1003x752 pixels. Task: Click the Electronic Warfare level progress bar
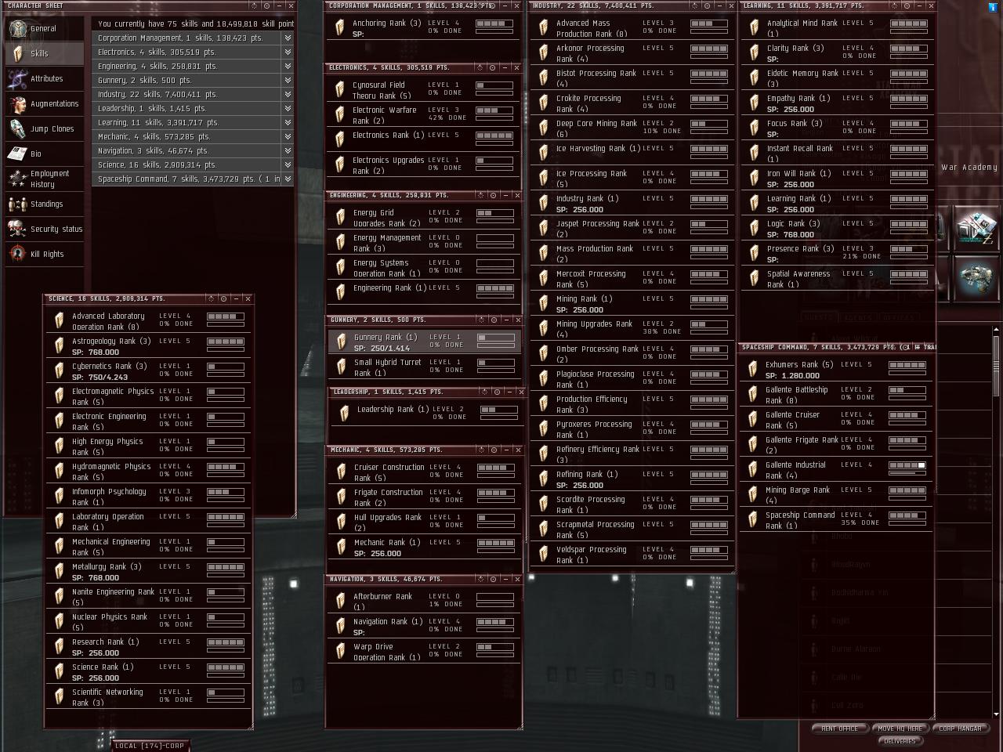point(494,110)
